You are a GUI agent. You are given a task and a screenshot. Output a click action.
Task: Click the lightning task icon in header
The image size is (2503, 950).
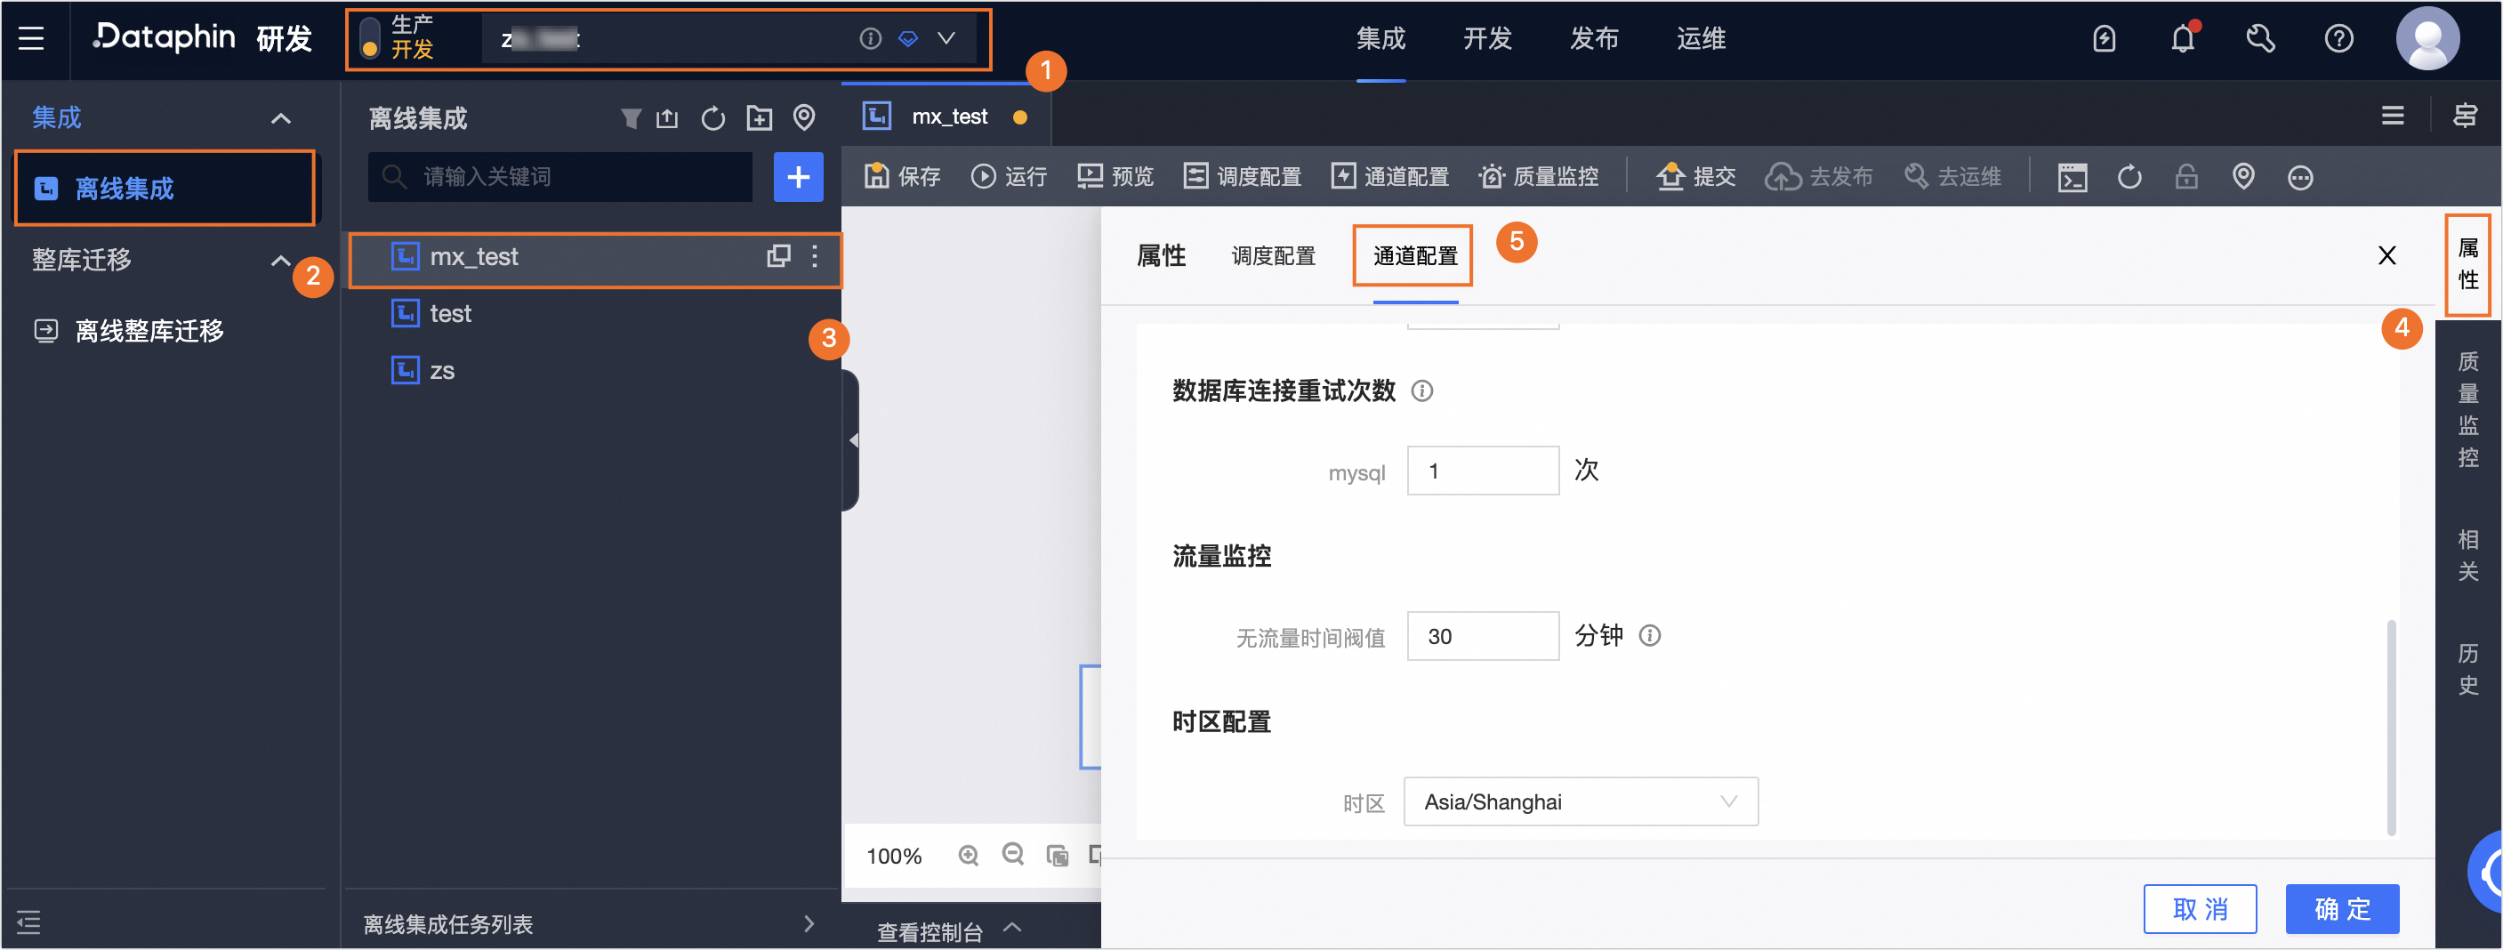click(x=2104, y=38)
